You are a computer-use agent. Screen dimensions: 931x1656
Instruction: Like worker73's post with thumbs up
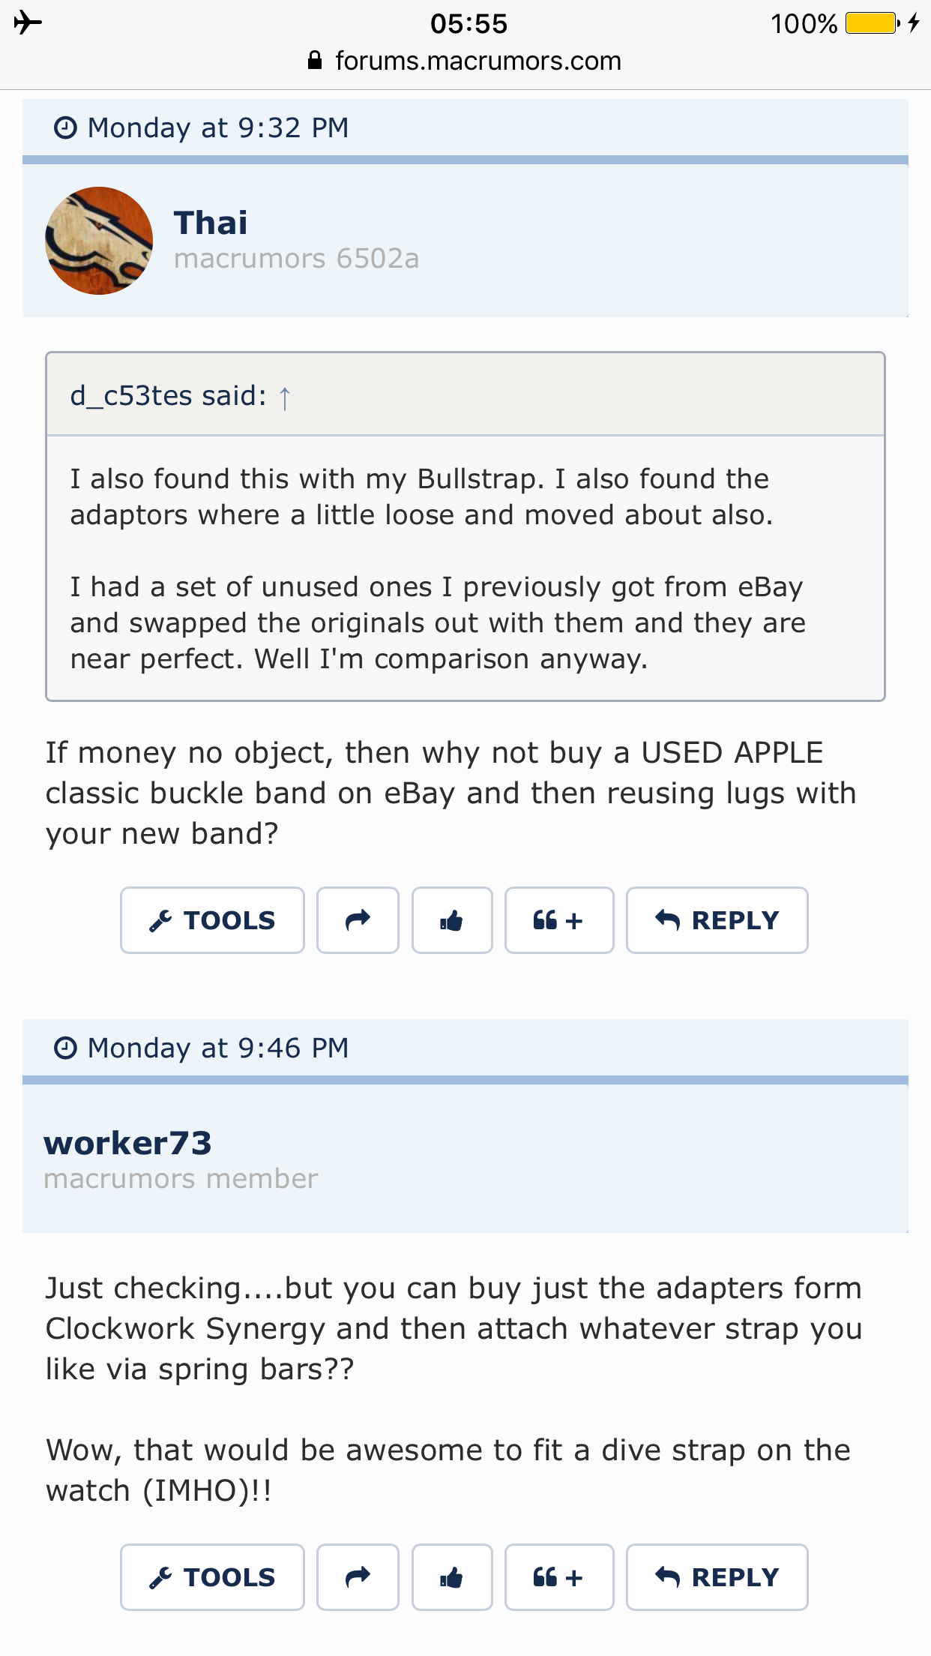[x=452, y=1577]
